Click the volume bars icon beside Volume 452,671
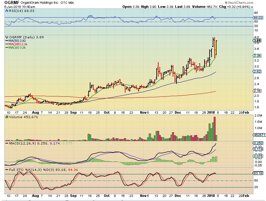This screenshot has width=266, height=201. [x=7, y=117]
